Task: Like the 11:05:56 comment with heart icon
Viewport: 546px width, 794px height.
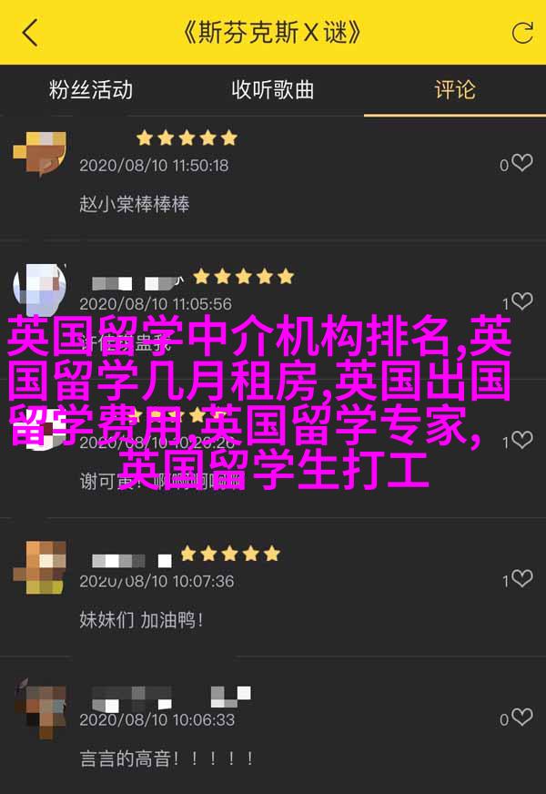Action: (x=521, y=301)
